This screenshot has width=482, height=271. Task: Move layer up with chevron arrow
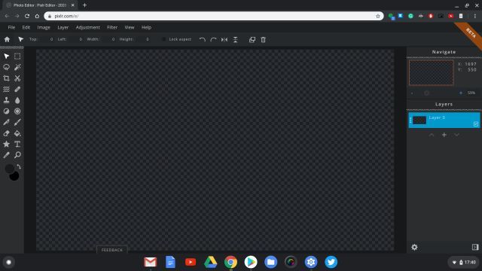pyautogui.click(x=432, y=135)
